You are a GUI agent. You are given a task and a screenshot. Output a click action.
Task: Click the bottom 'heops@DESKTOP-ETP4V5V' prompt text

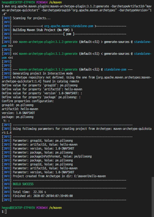pos(18,208)
